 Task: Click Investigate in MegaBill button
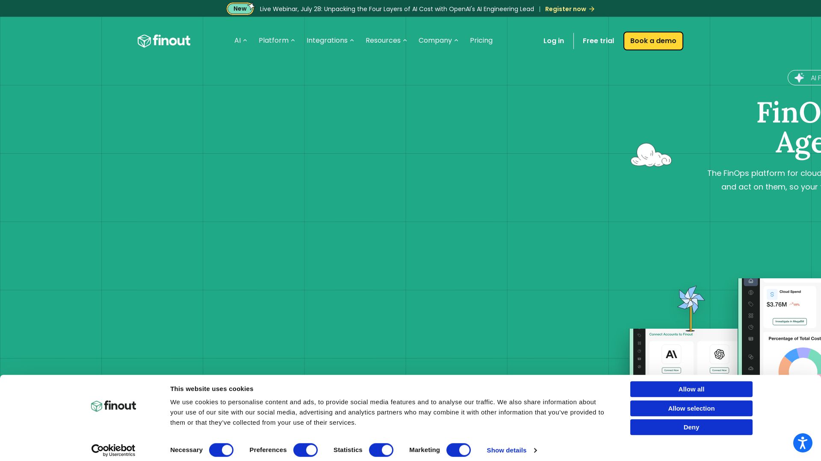(x=790, y=321)
